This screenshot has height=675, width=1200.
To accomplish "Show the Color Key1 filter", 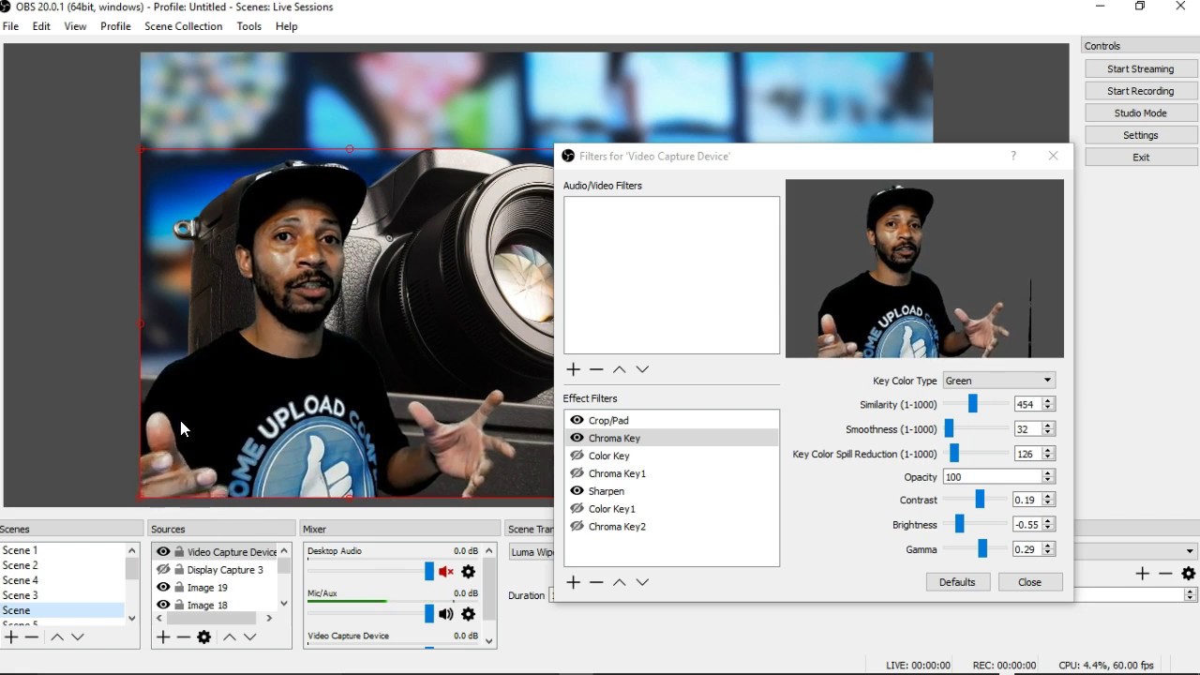I will pos(577,509).
